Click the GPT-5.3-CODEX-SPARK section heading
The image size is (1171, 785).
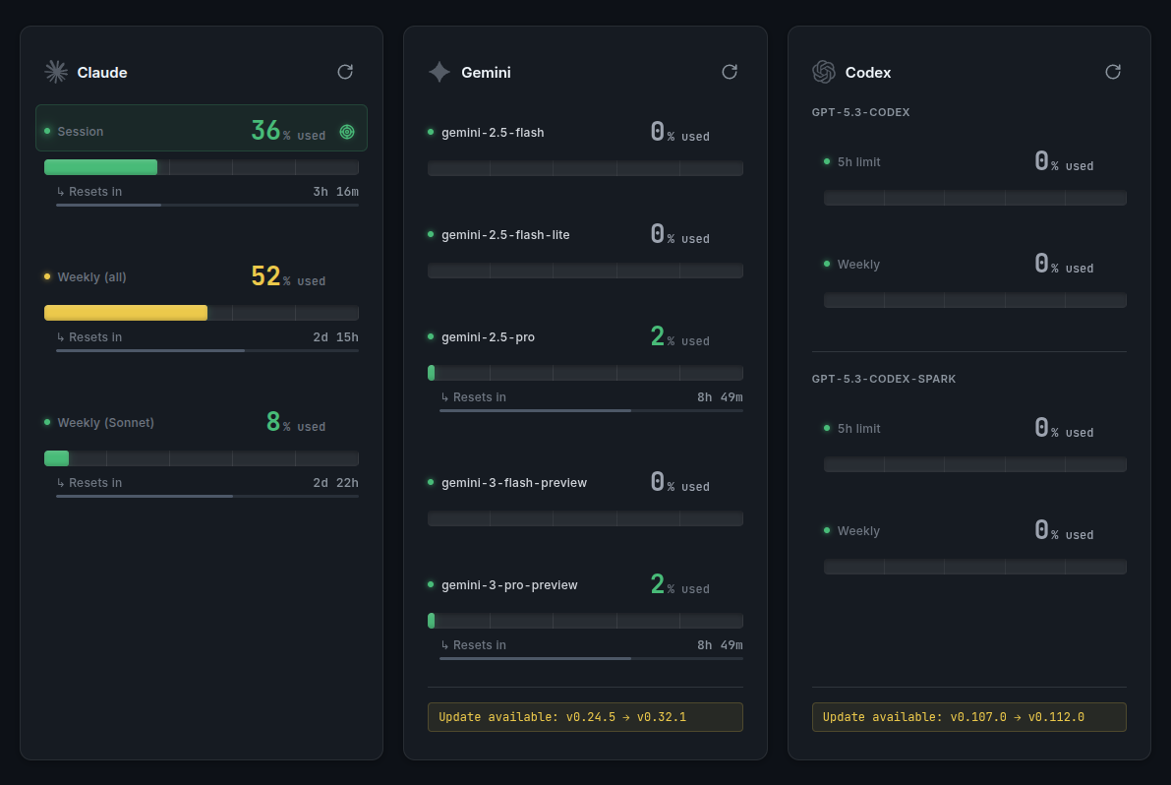point(884,379)
